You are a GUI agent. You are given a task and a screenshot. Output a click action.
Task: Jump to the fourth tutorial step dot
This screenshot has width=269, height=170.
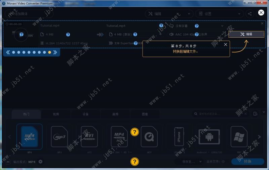29,52
